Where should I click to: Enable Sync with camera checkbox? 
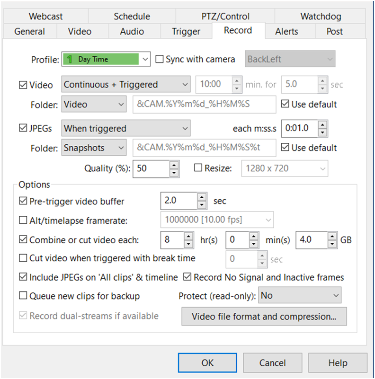tap(160, 60)
